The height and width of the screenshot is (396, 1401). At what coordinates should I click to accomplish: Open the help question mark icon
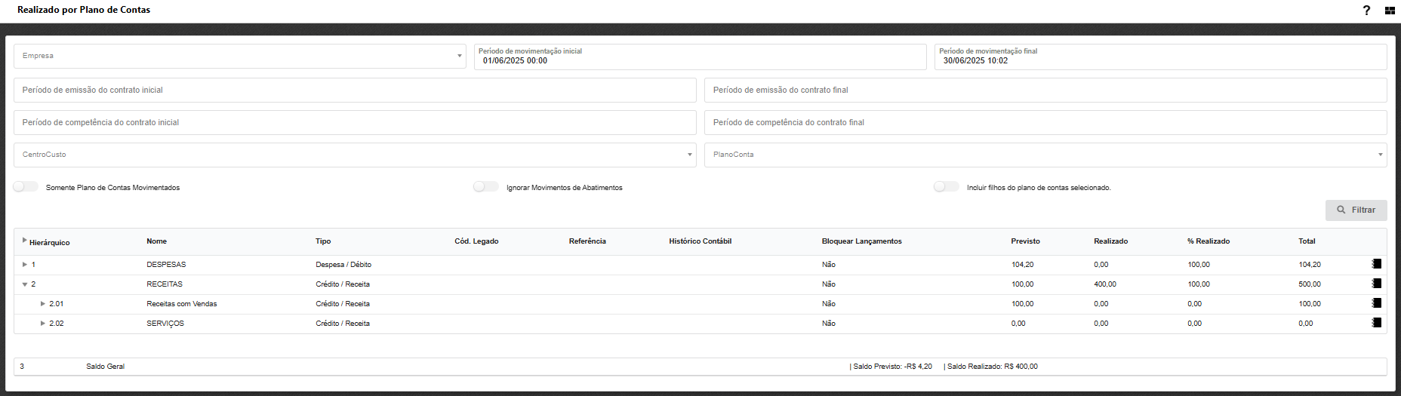1366,11
